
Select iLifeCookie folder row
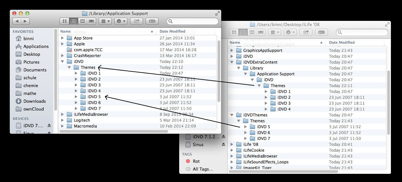pyautogui.click(x=307, y=150)
